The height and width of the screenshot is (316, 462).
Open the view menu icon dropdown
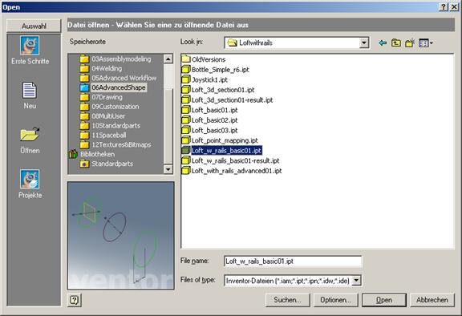(426, 43)
